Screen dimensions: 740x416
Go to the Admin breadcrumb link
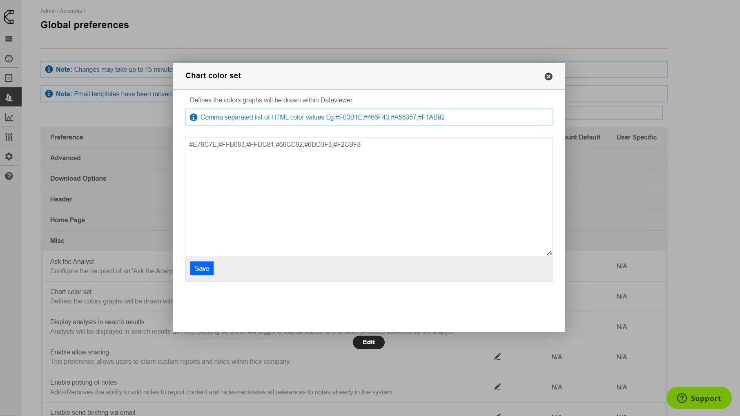48,11
